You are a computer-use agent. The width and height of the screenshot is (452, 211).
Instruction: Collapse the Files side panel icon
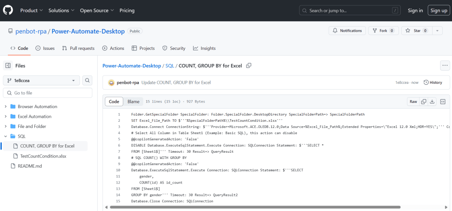(x=8, y=66)
